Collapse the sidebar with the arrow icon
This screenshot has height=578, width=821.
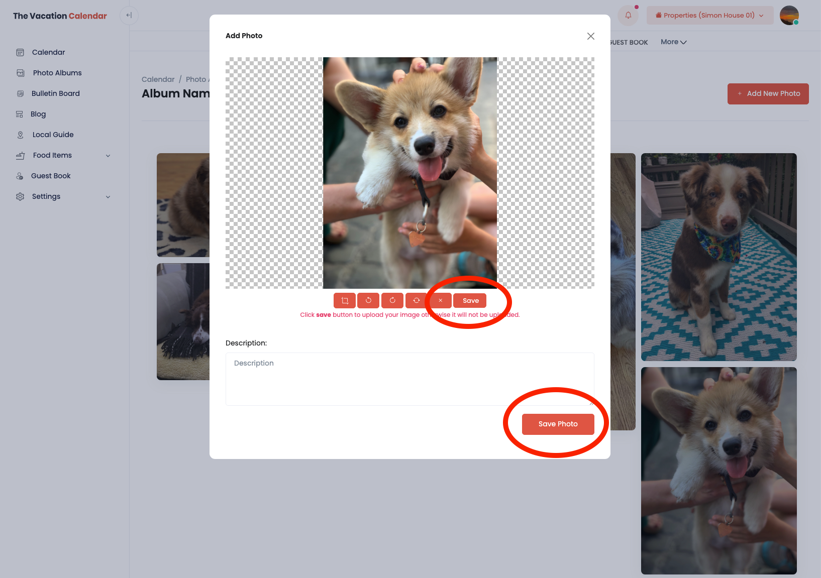[129, 16]
